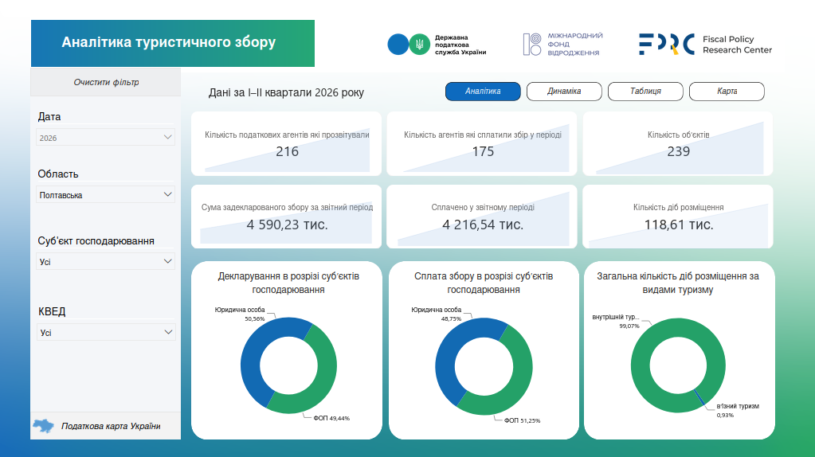The image size is (815, 457).
Task: Switch to the Динаміка tab
Action: [x=564, y=92]
